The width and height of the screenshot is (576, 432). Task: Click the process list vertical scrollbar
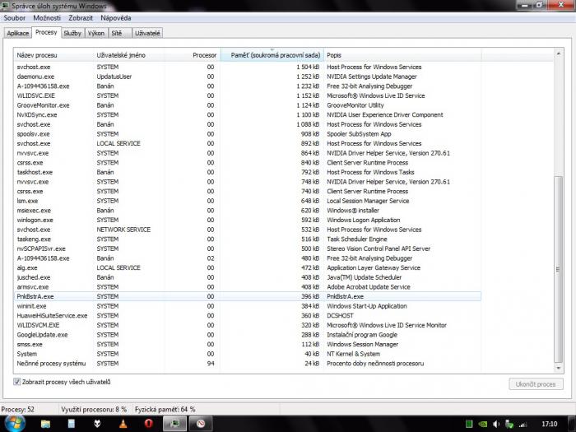coord(560,247)
